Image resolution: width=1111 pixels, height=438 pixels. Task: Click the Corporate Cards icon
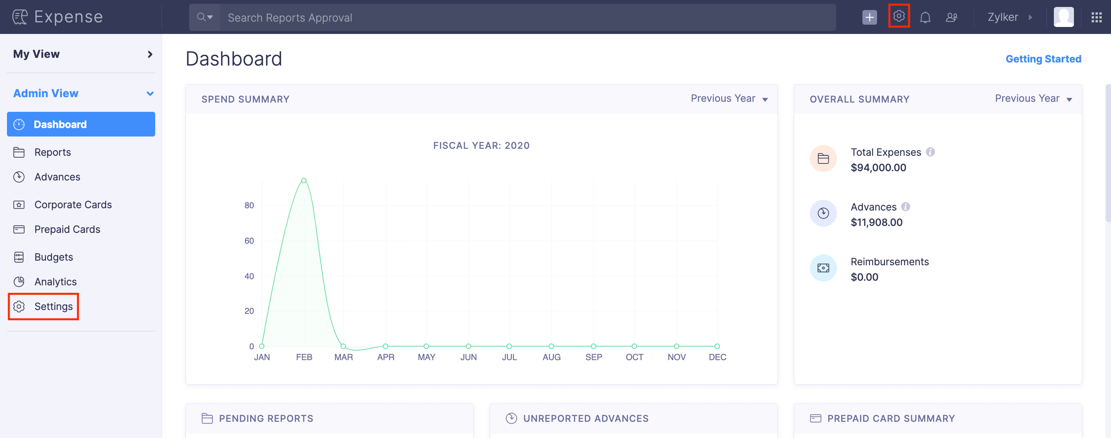pyautogui.click(x=19, y=205)
